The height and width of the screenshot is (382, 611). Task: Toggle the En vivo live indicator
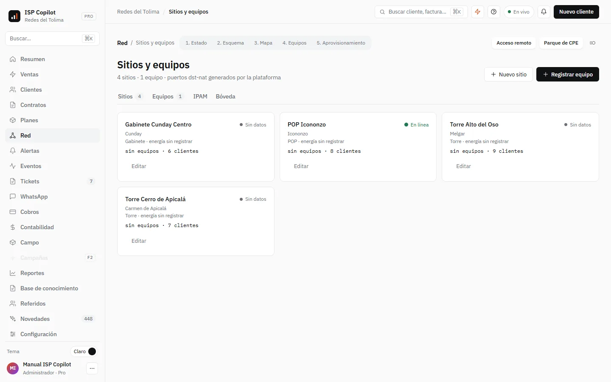click(x=519, y=12)
